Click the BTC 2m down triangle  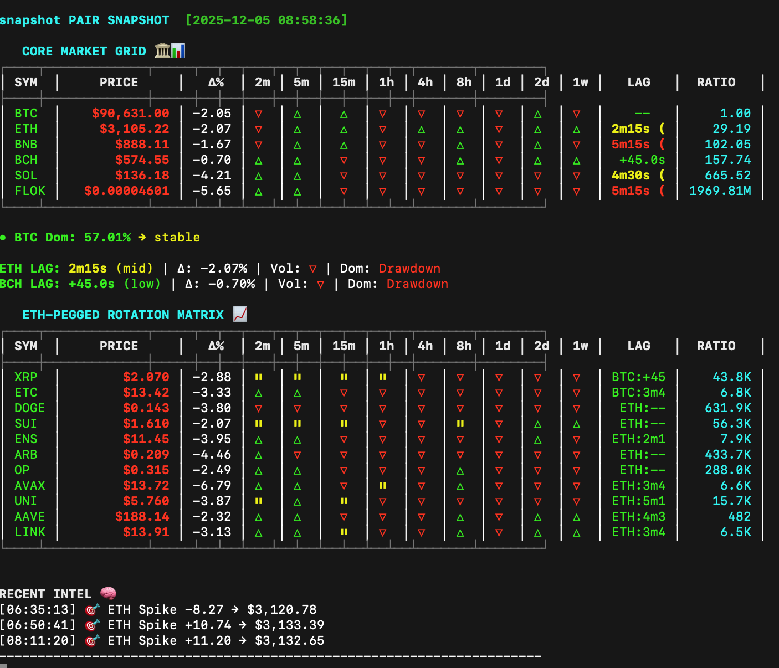pyautogui.click(x=259, y=114)
